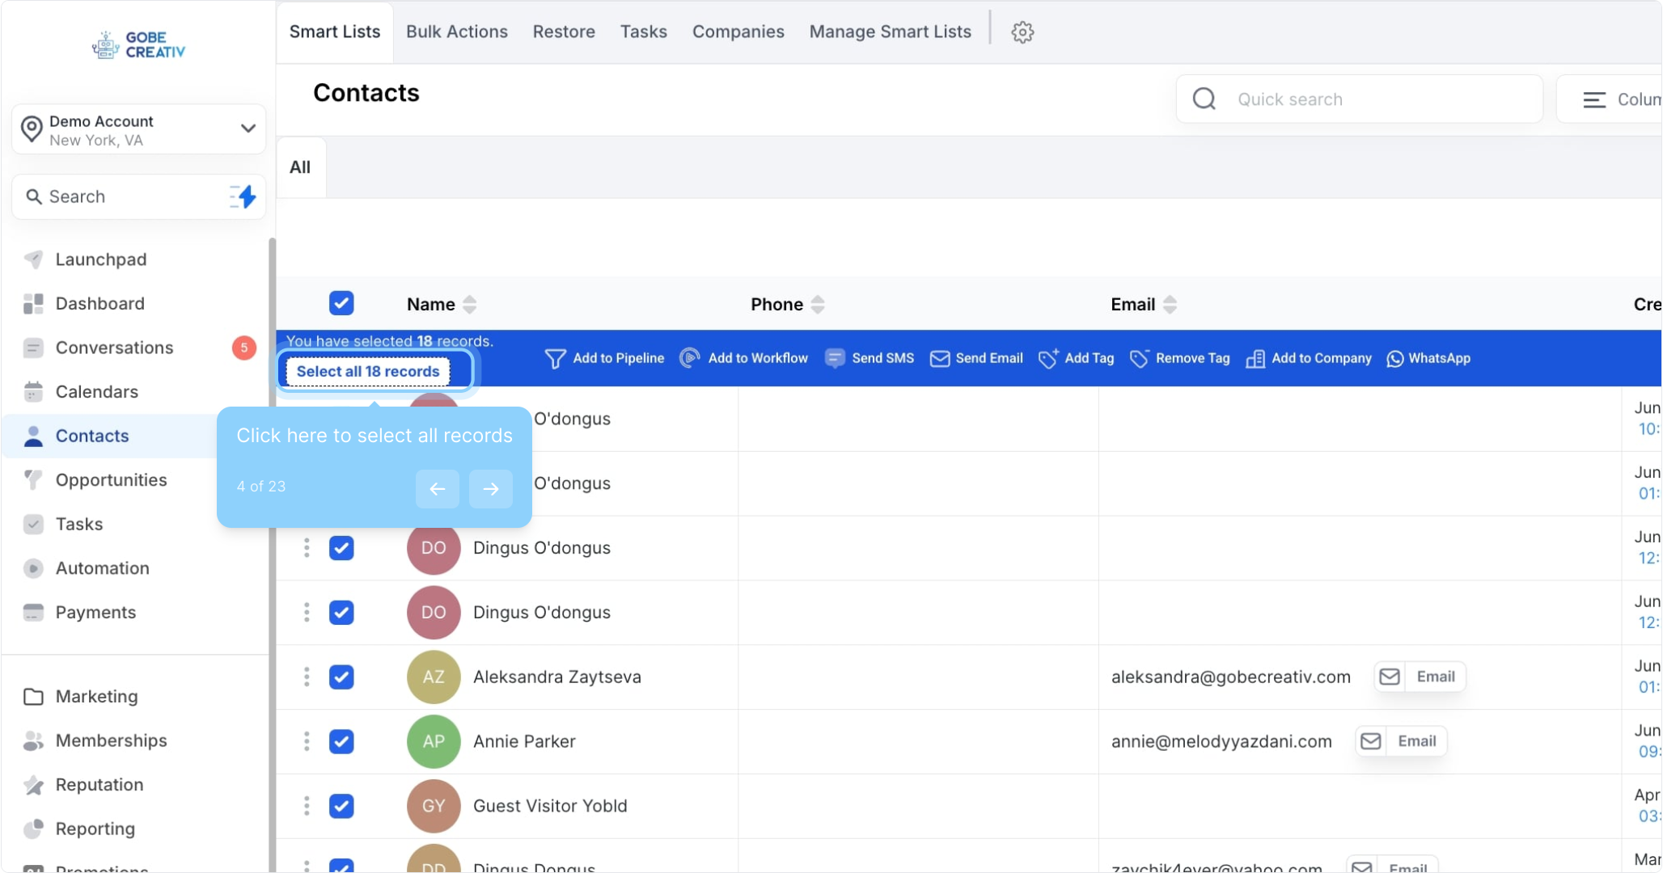The width and height of the screenshot is (1663, 873).
Task: Open row options menu for Guest Visitor Yobld
Action: [x=307, y=806]
